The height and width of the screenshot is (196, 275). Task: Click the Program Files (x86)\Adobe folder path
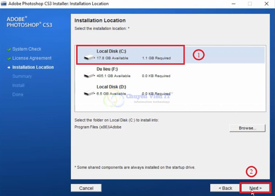pos(98,127)
